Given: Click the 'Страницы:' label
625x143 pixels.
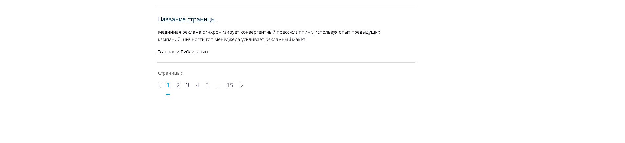Looking at the screenshot, I should coord(170,73).
